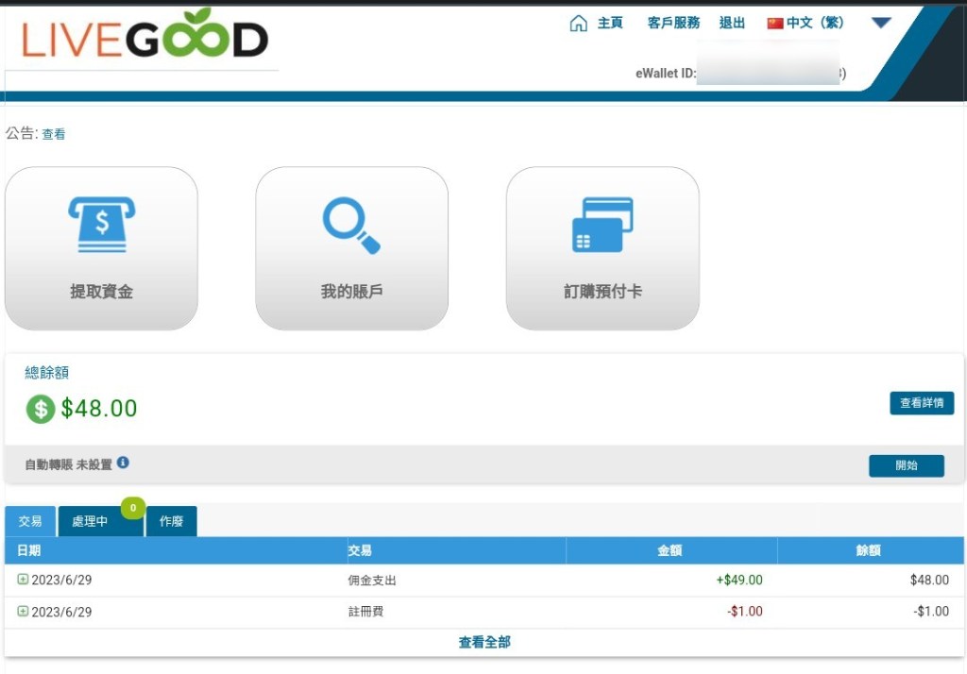Open the 中文（繁）language selector
The width and height of the screenshot is (967, 674).
click(x=815, y=24)
